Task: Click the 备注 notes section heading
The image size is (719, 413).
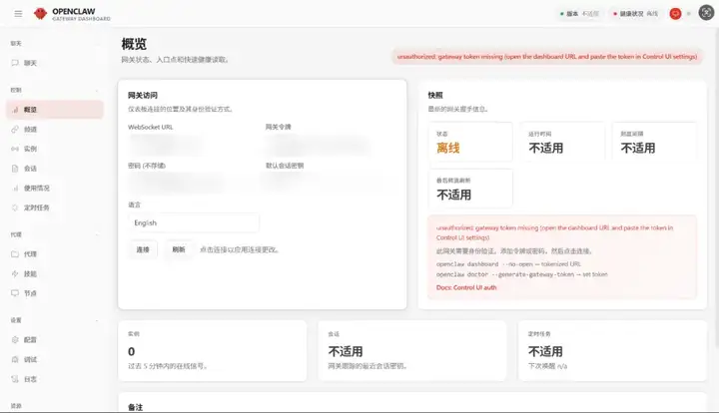Action: click(x=135, y=407)
